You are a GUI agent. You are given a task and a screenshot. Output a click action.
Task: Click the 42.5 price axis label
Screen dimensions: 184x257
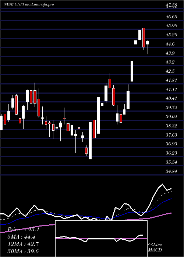[170, 71]
